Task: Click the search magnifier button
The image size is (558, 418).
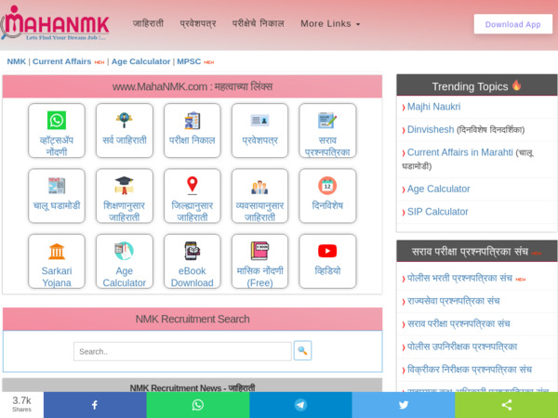Action: tap(302, 350)
